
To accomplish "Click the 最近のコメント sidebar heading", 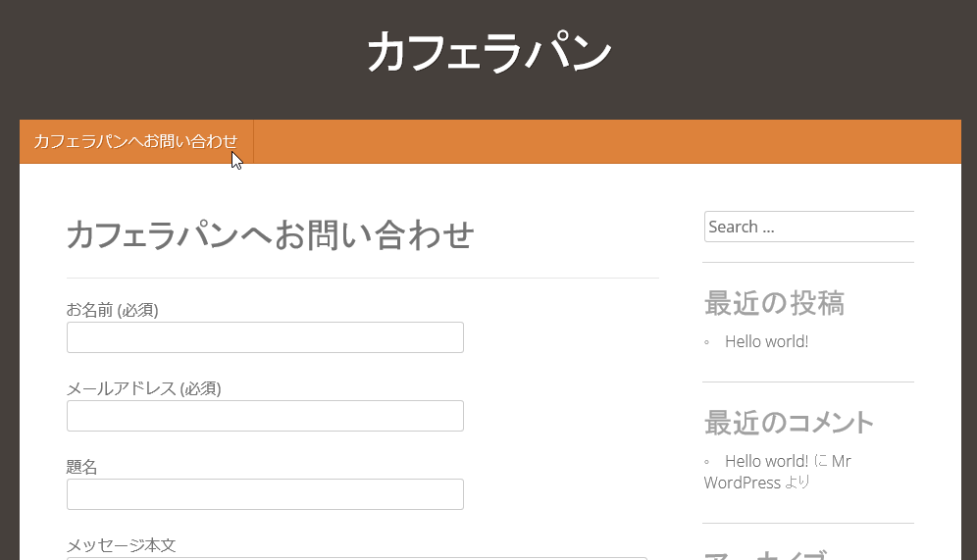I will pos(789,423).
